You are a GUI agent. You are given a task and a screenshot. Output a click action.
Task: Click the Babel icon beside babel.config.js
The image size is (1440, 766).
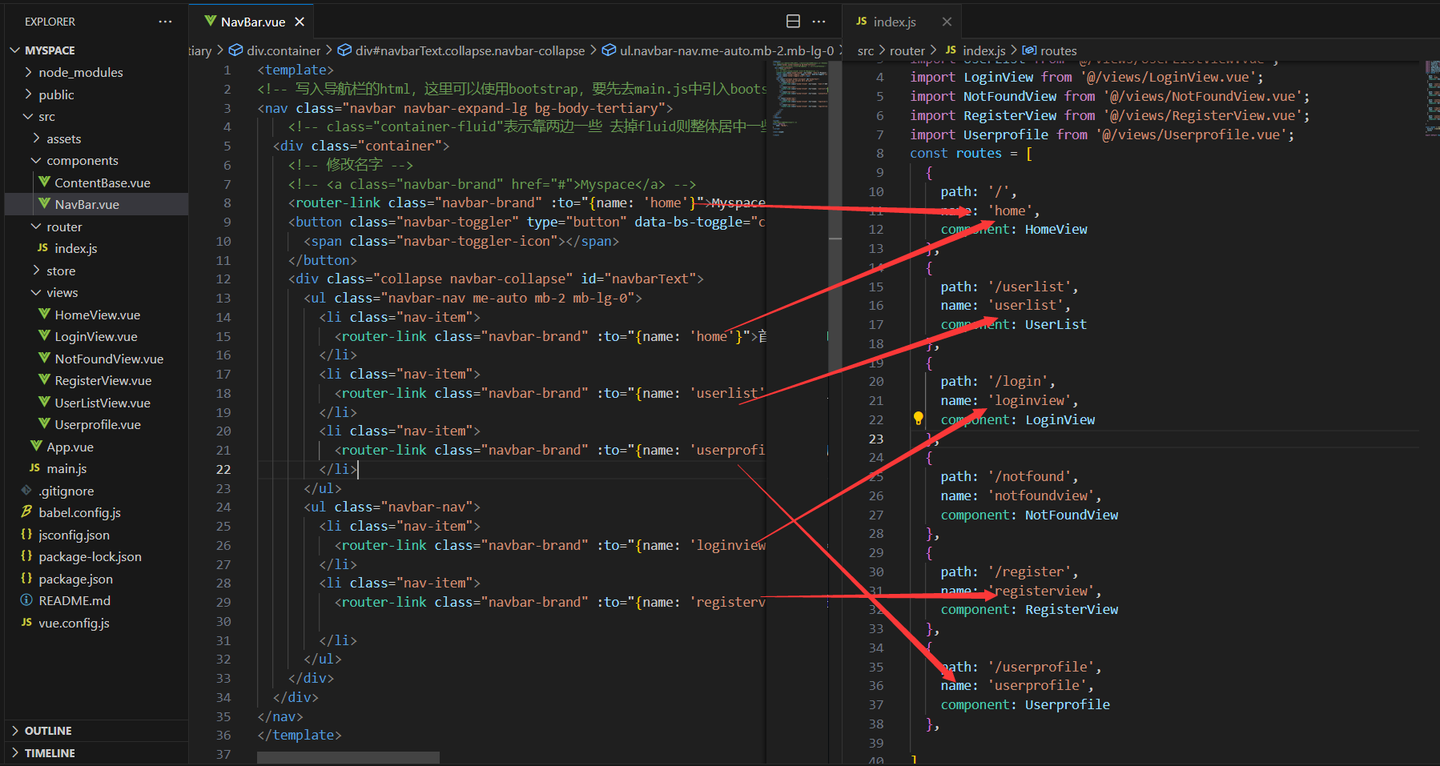pyautogui.click(x=26, y=512)
